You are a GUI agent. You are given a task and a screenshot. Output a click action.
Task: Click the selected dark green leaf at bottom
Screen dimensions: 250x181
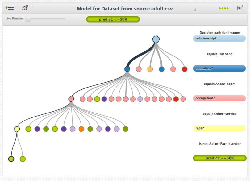11,158
